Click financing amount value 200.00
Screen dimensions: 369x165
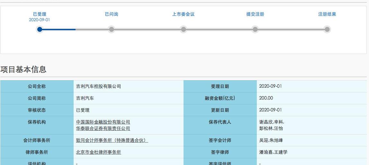266,98
